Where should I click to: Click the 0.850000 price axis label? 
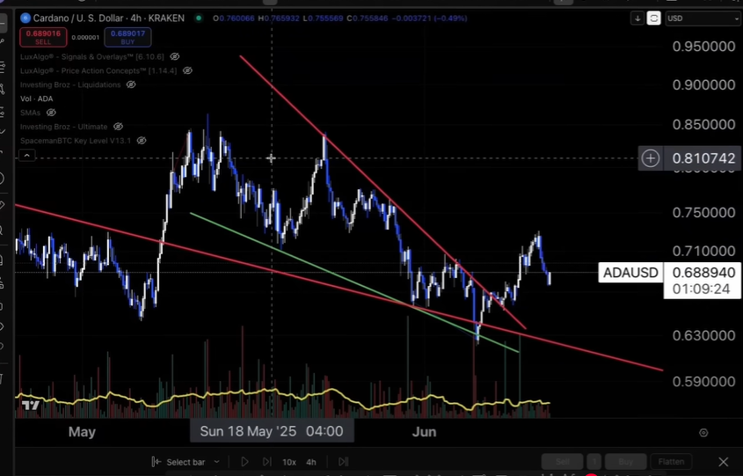[703, 125]
